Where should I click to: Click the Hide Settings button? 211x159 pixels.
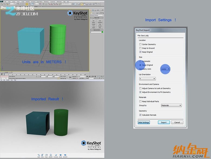coord(144,122)
